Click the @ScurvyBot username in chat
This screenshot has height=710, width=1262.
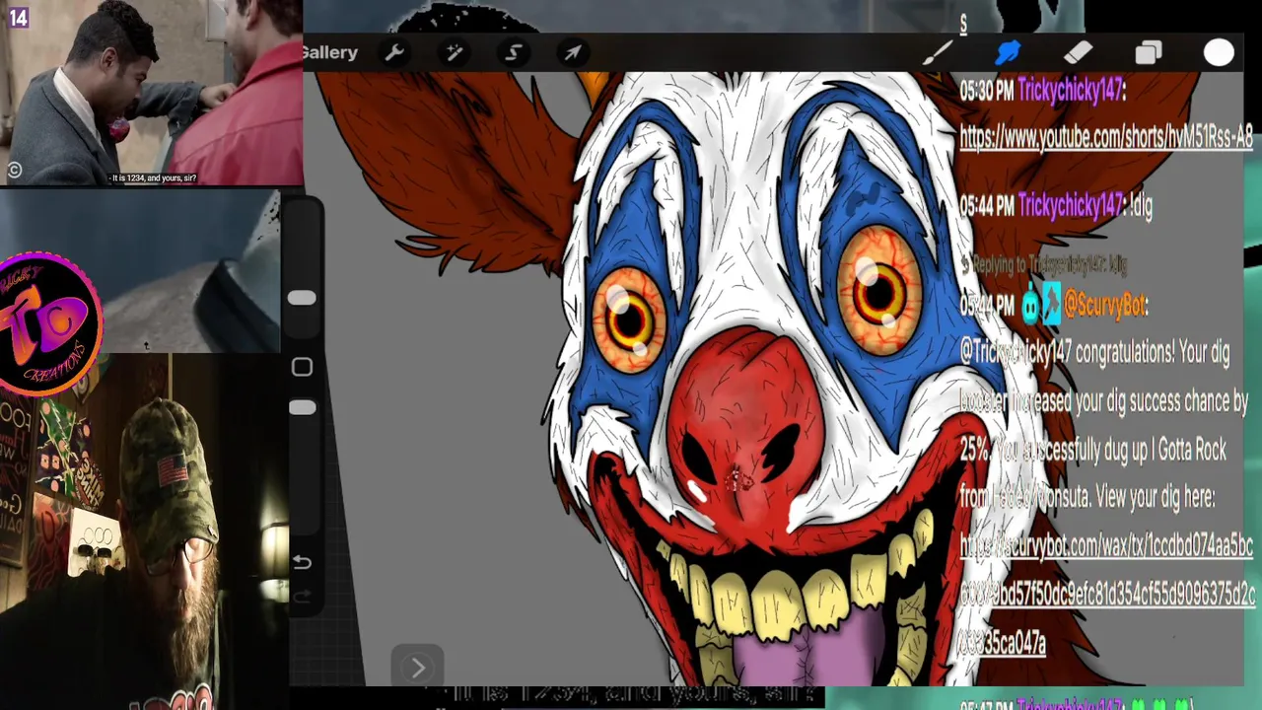pyautogui.click(x=1105, y=307)
